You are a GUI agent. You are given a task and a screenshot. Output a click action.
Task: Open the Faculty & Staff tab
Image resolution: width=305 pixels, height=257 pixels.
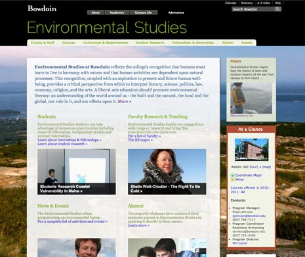pyautogui.click(x=43, y=43)
